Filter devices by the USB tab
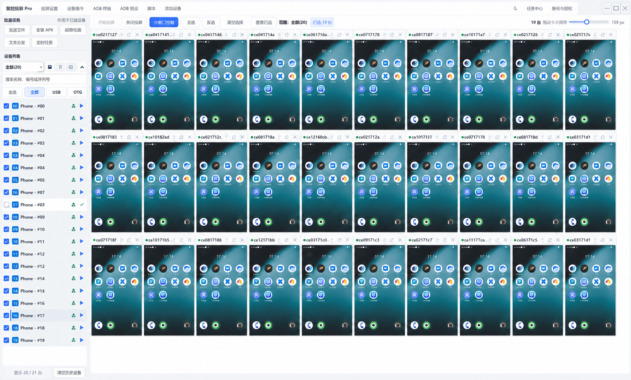This screenshot has height=380, width=631. pyautogui.click(x=57, y=92)
